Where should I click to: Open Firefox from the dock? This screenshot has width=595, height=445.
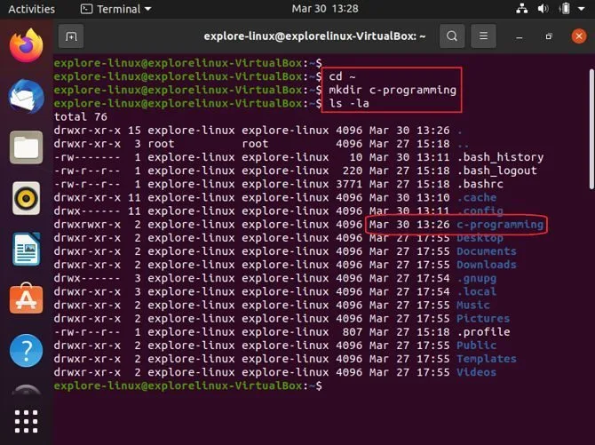coord(26,45)
